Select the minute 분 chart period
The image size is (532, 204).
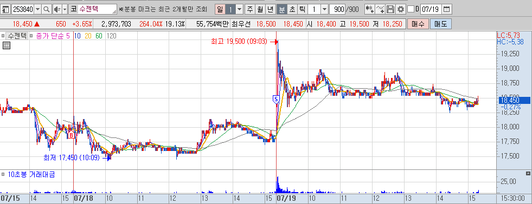pyautogui.click(x=281, y=9)
